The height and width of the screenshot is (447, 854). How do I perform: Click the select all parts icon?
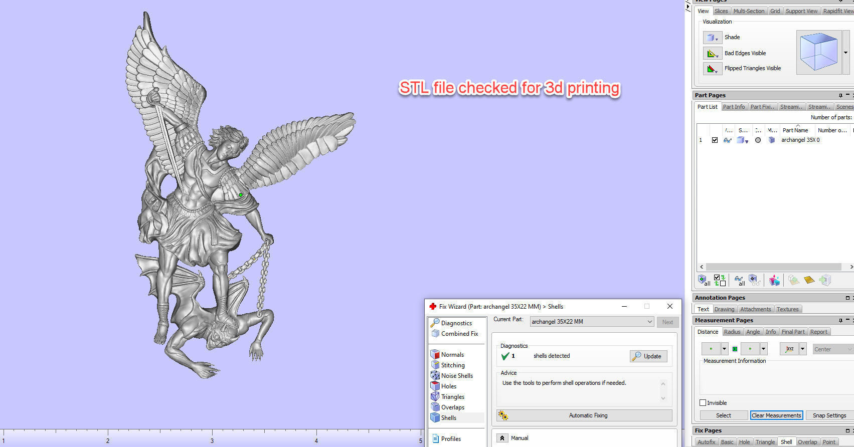(704, 280)
